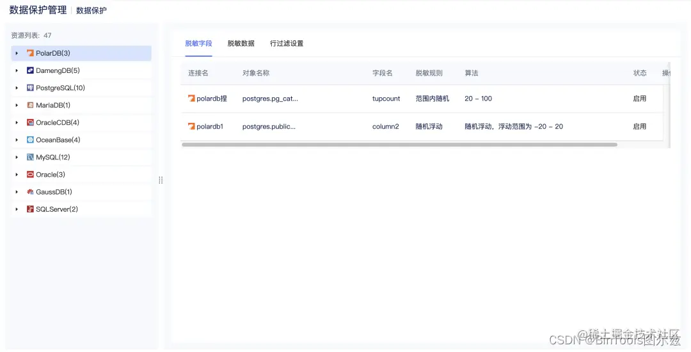Click the panel splitter drag handle
This screenshot has width=691, height=352.
(161, 180)
